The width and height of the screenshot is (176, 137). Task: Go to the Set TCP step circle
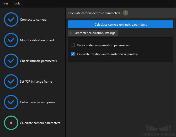[x=11, y=81]
